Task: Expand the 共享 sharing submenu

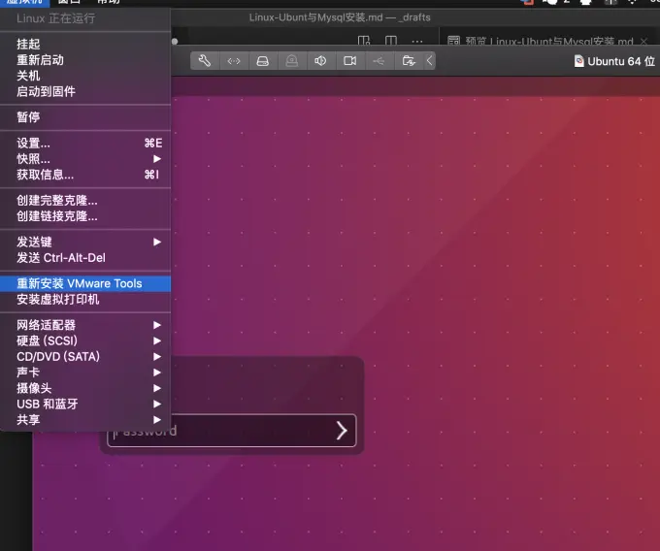Action: click(85, 420)
